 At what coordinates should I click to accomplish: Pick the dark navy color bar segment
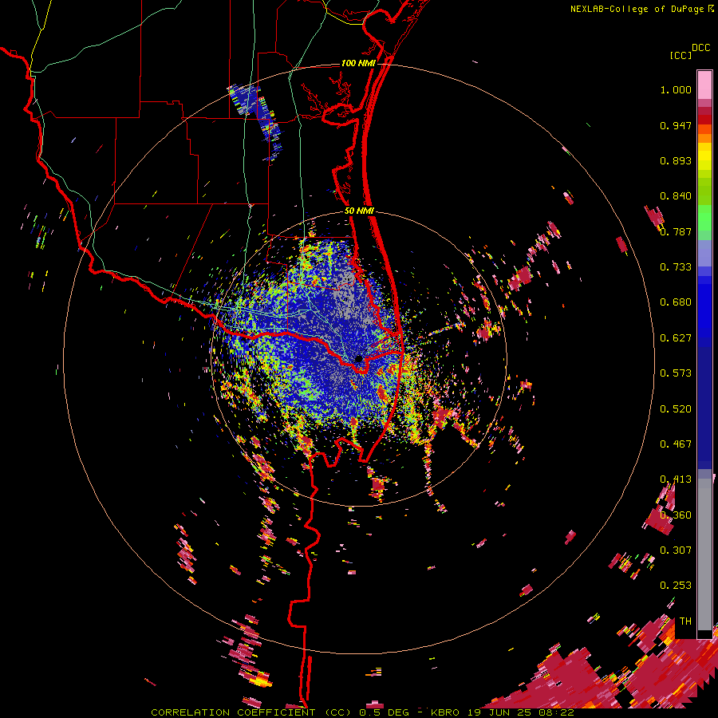704,403
